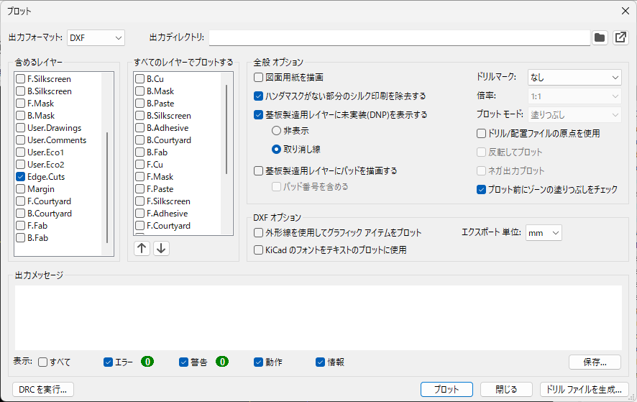The width and height of the screenshot is (637, 402).
Task: Click the green warning count badge
Action: click(222, 362)
